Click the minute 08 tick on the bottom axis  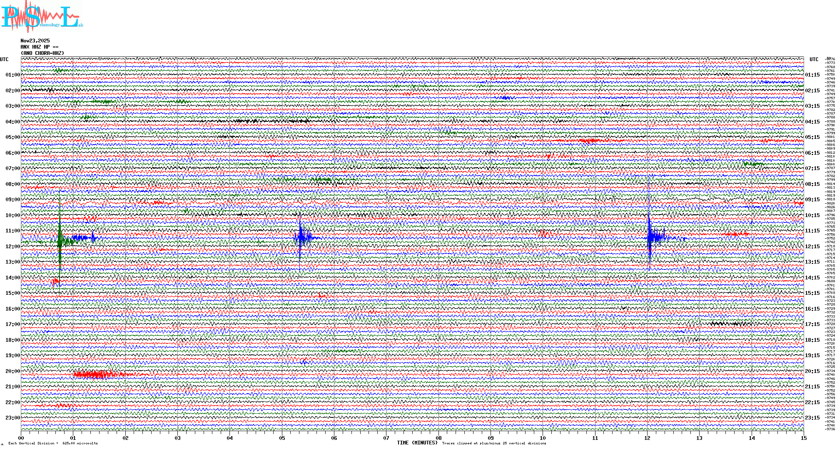[438, 438]
